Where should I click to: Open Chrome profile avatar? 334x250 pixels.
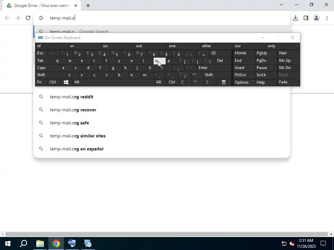point(316,18)
